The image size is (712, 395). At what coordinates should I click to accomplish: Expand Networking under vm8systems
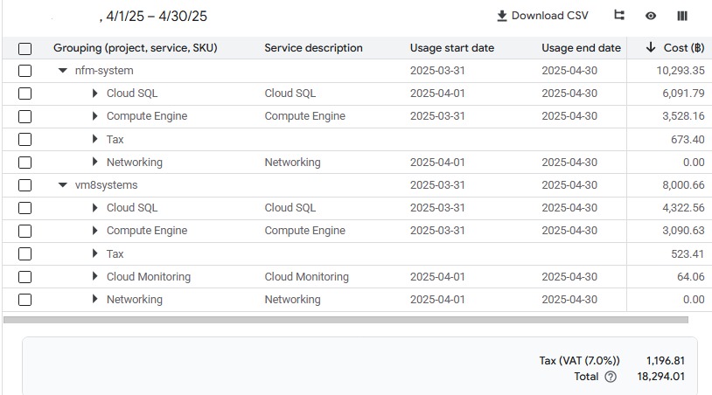(x=94, y=299)
